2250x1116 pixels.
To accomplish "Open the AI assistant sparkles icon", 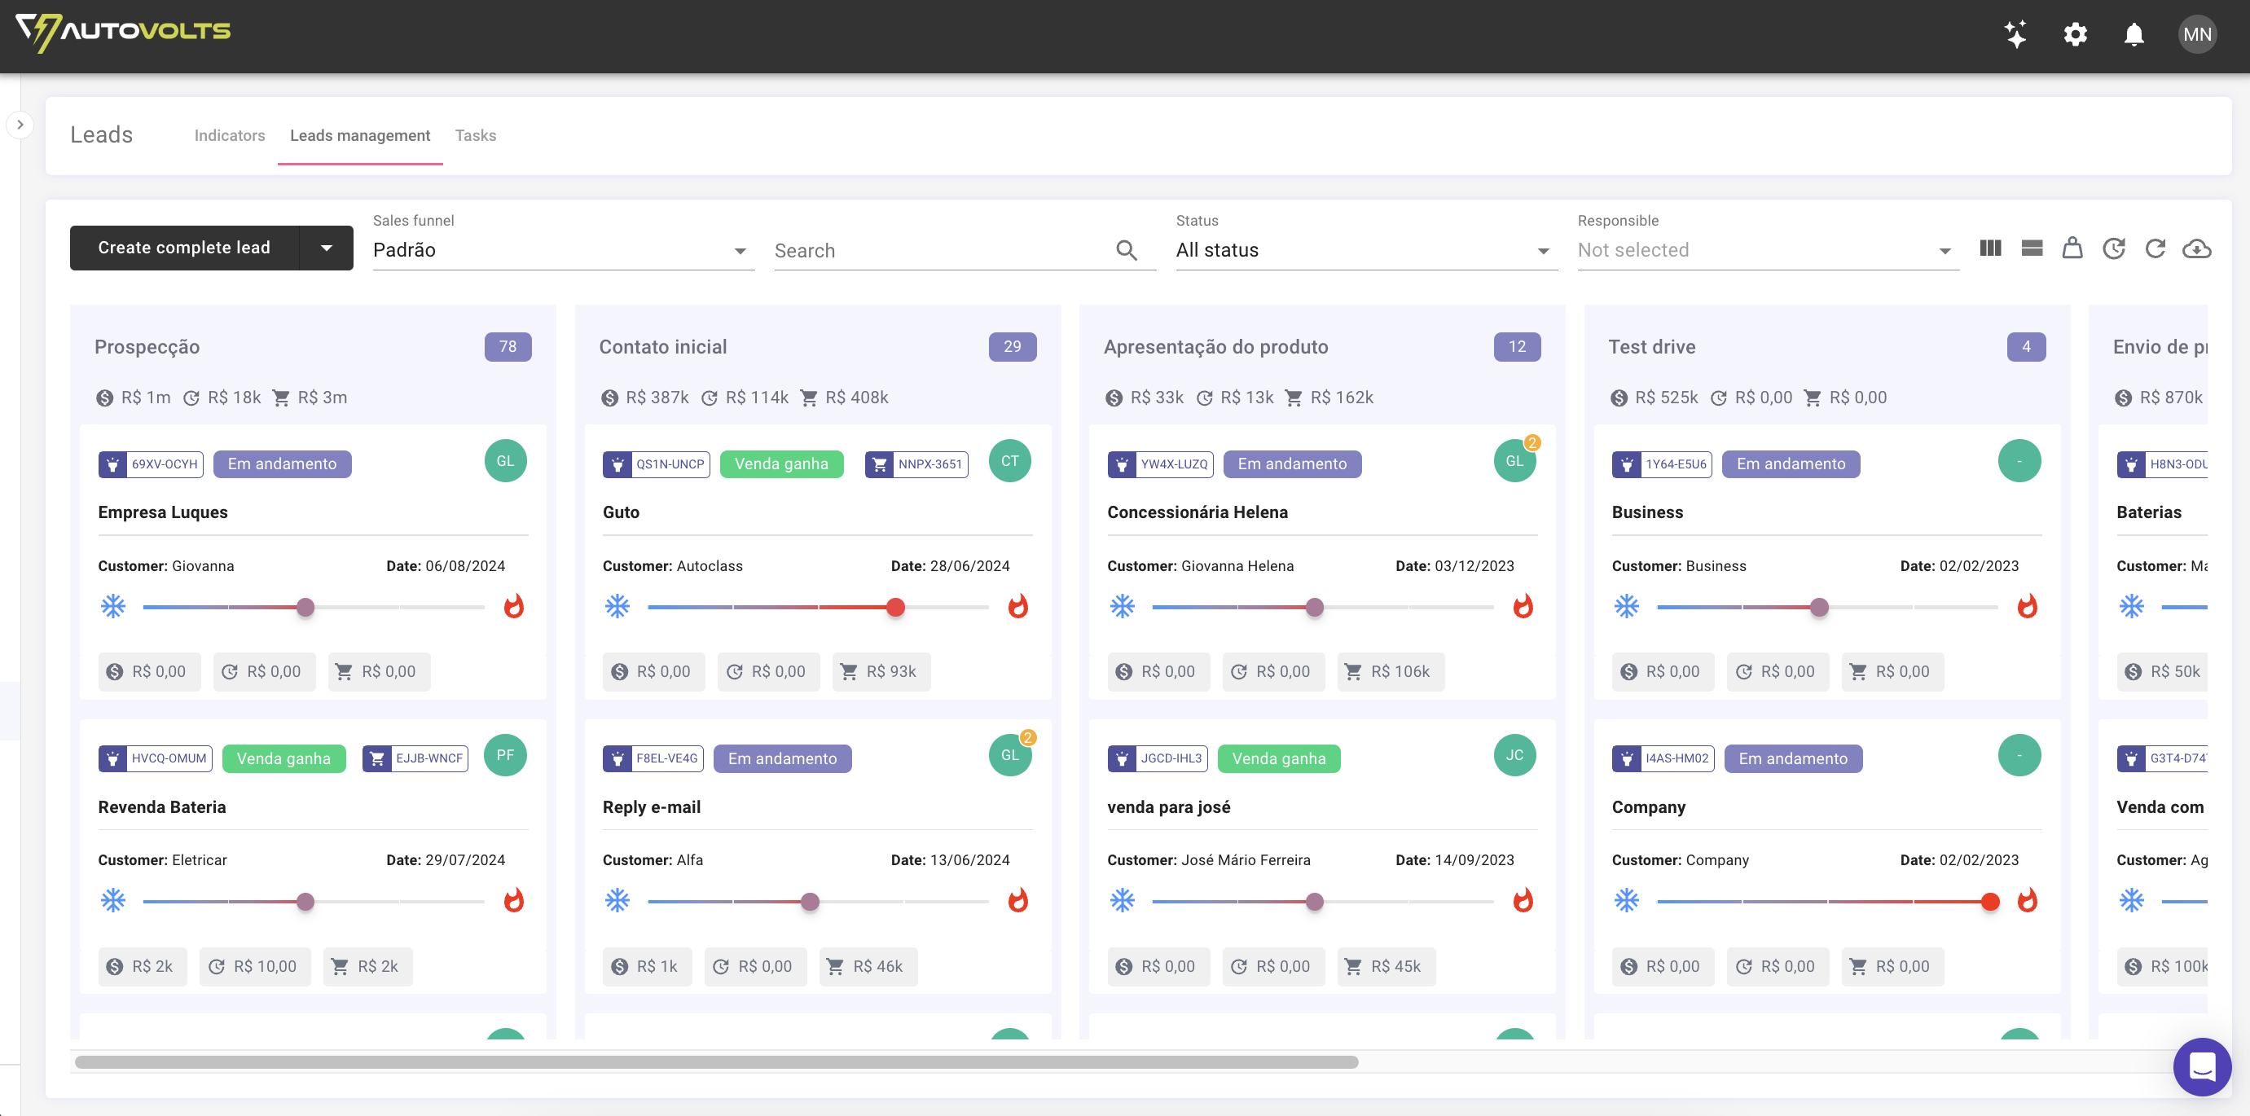I will coord(2016,35).
